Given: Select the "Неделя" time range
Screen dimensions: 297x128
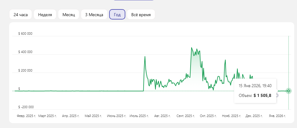Looking at the screenshot, I should pos(45,14).
